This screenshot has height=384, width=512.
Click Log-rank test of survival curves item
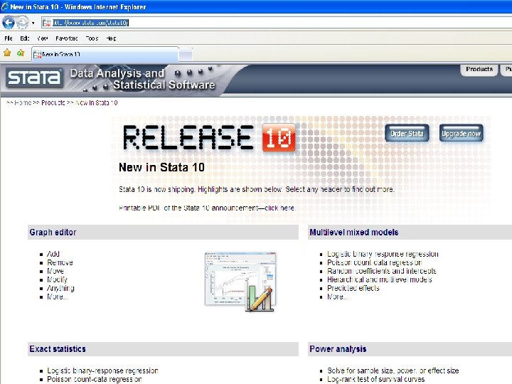[x=376, y=379]
